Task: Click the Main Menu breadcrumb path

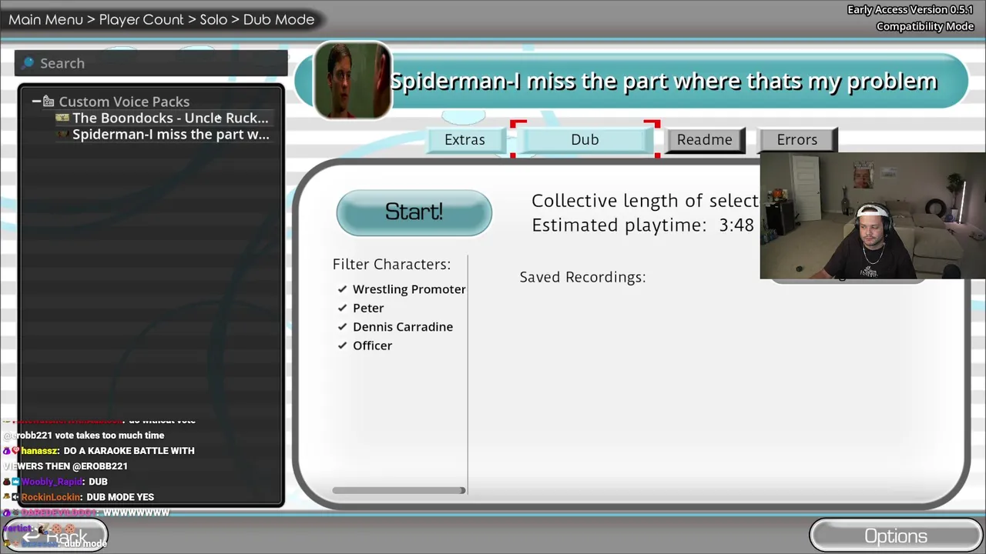Action: 162,19
